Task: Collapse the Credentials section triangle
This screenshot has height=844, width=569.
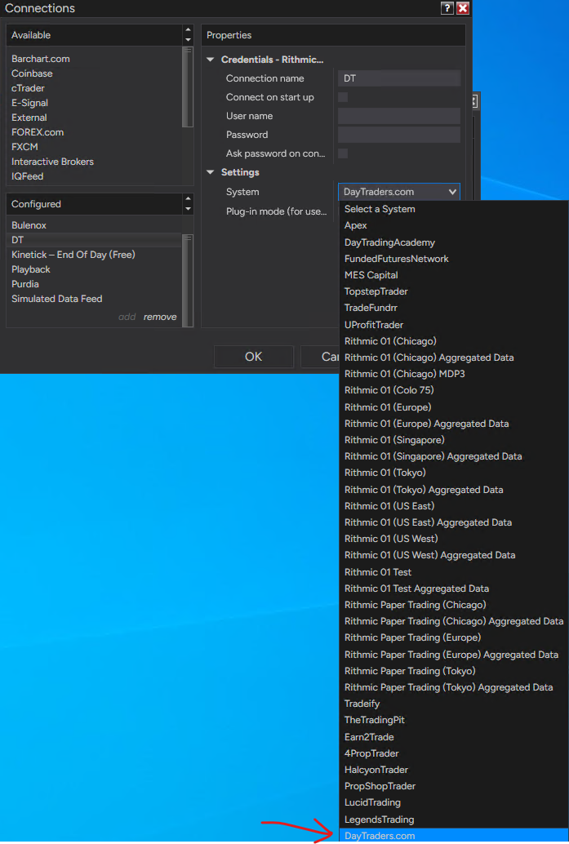Action: click(x=211, y=60)
